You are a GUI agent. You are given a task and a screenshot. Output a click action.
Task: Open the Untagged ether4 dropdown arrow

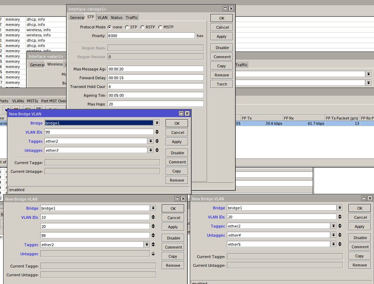pyautogui.click(x=333, y=235)
